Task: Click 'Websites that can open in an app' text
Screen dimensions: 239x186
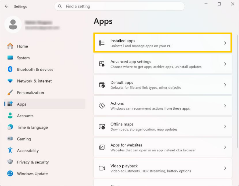Action: pos(153,150)
